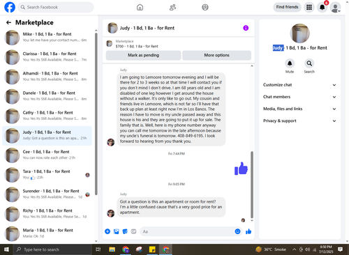Screen dimensions: 349x255
Task: Go back using the Marketplace back arrow
Action: pos(8,22)
